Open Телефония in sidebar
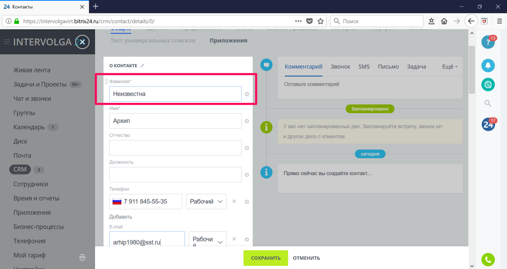The image size is (507, 269). click(29, 241)
